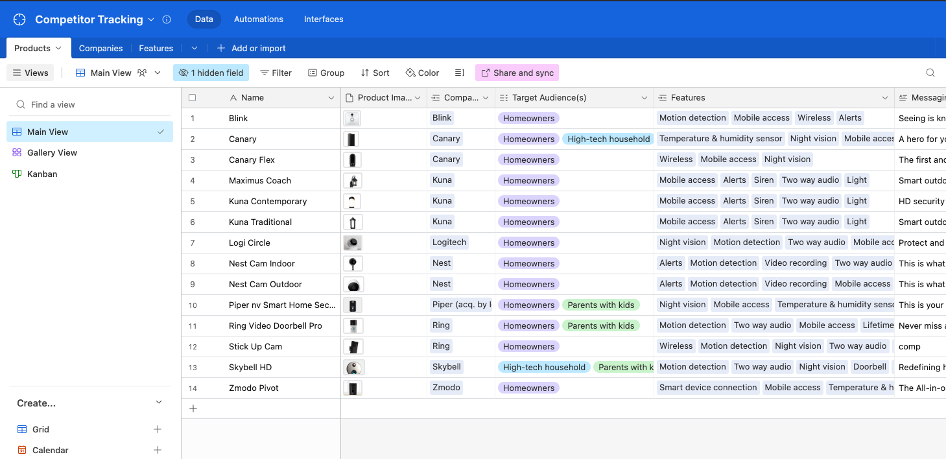Open Target Audience(s) column dropdown

tap(644, 98)
